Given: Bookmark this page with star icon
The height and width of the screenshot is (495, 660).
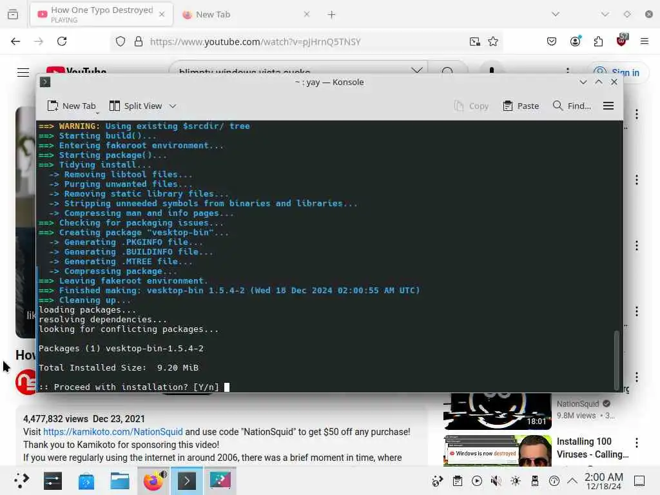Looking at the screenshot, I should 493,41.
